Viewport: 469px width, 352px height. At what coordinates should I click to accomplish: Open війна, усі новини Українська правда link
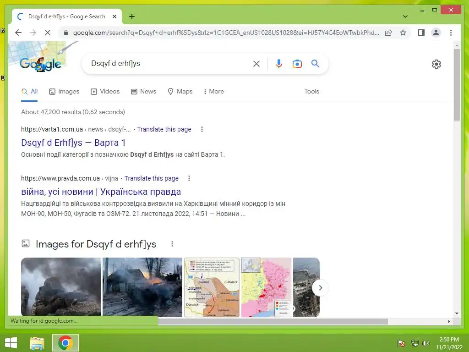[x=101, y=192]
